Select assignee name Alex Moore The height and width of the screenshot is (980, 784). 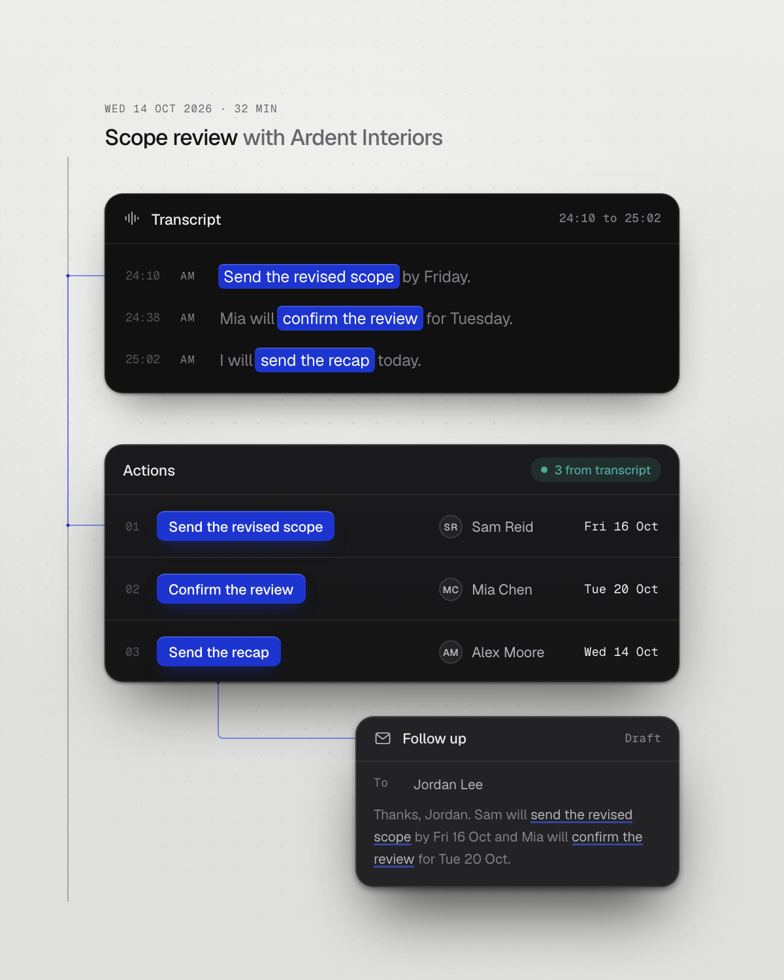pyautogui.click(x=508, y=652)
